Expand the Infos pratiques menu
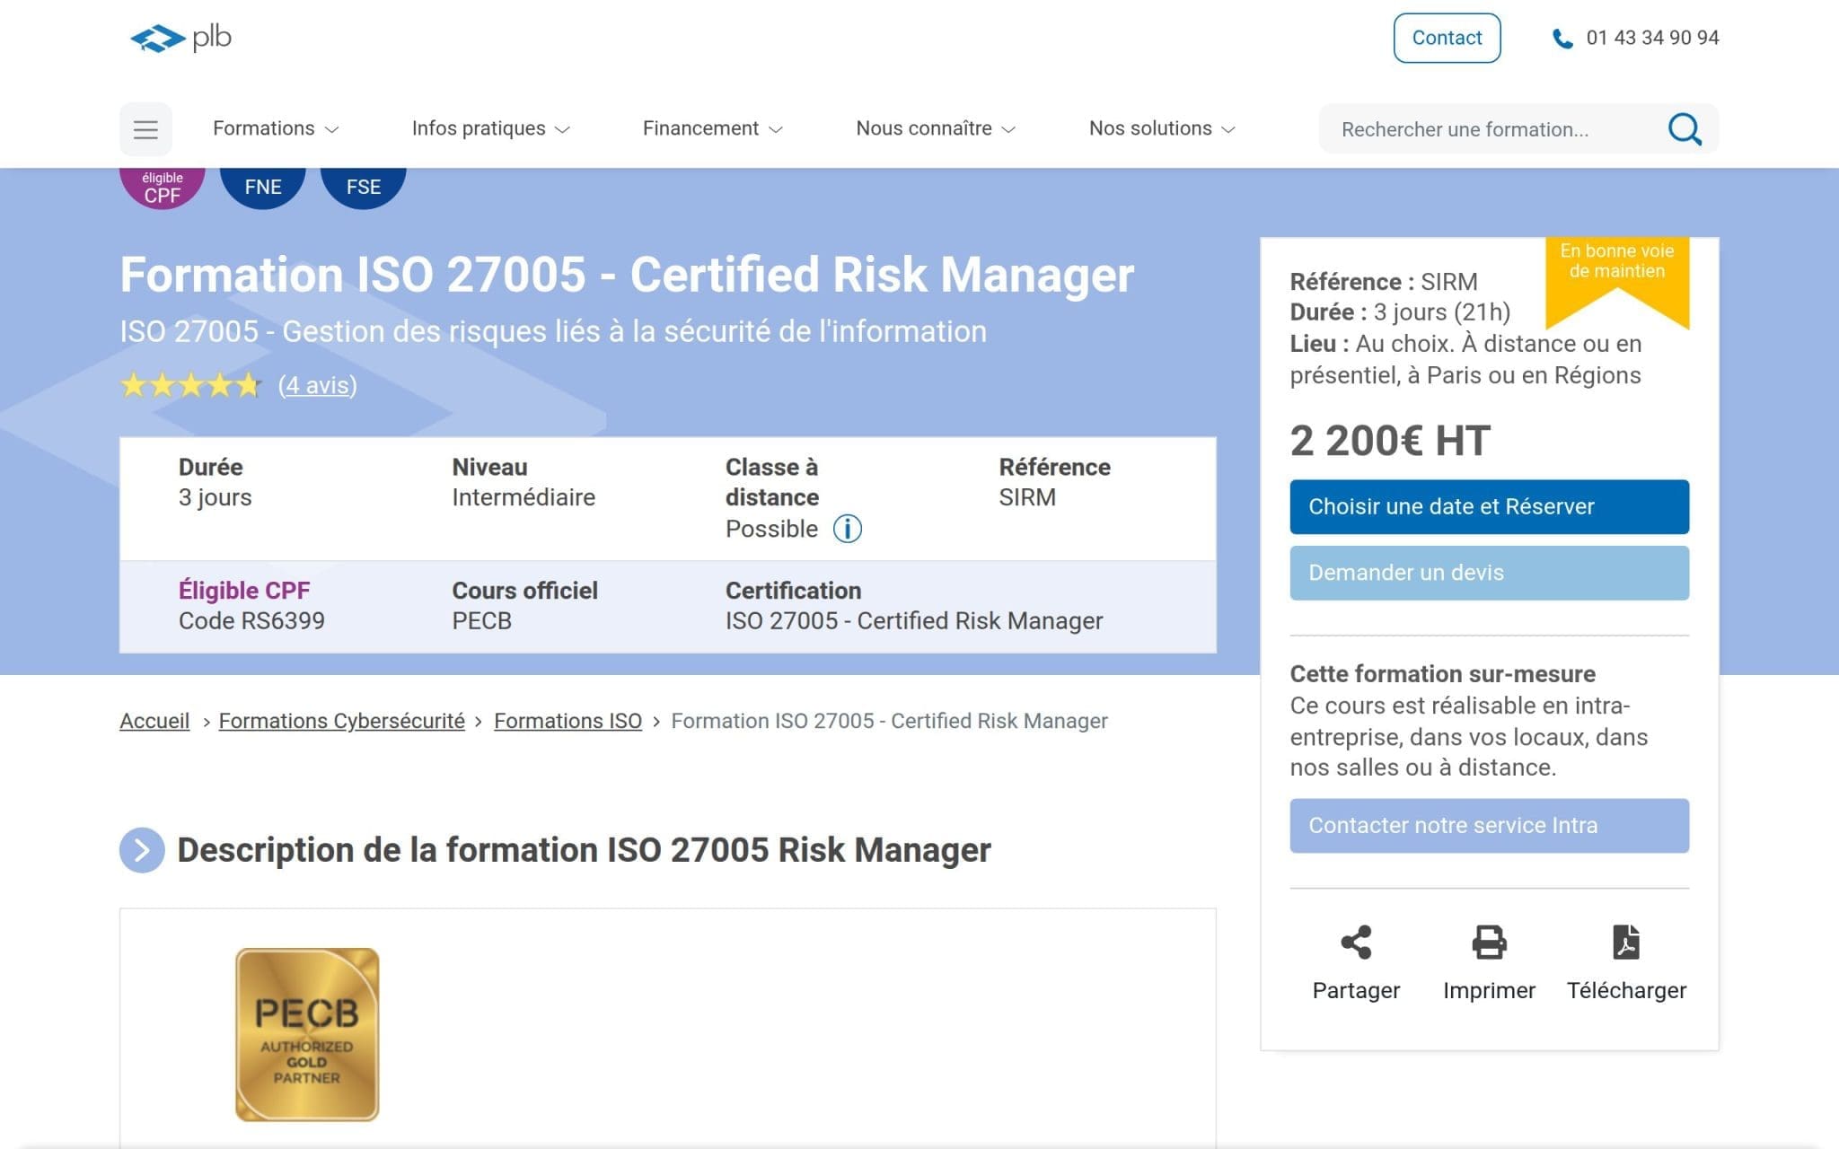Viewport: 1839px width, 1149px height. (x=491, y=128)
